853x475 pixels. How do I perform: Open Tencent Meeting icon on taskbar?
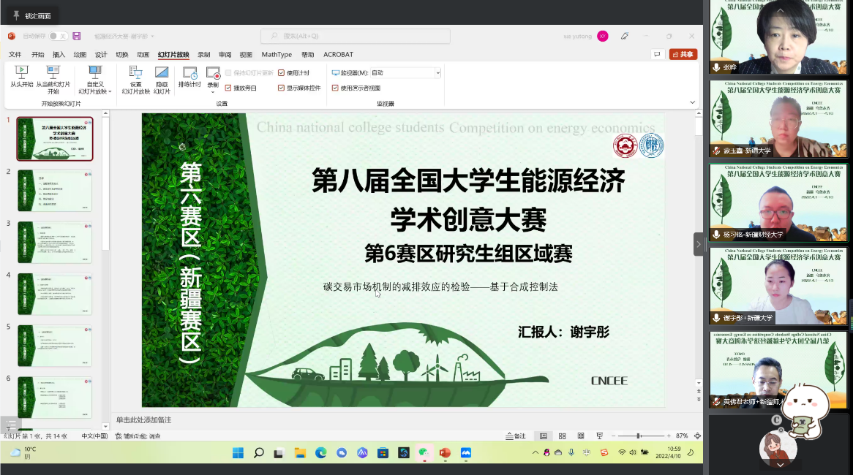pyautogui.click(x=466, y=453)
